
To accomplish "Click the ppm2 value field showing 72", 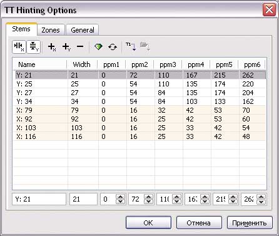I will pyautogui.click(x=136, y=199).
